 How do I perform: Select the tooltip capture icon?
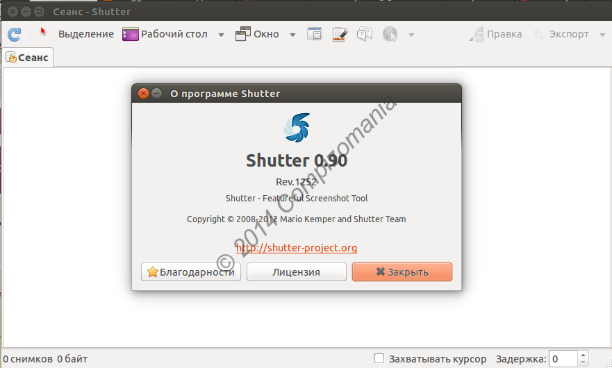tap(365, 34)
